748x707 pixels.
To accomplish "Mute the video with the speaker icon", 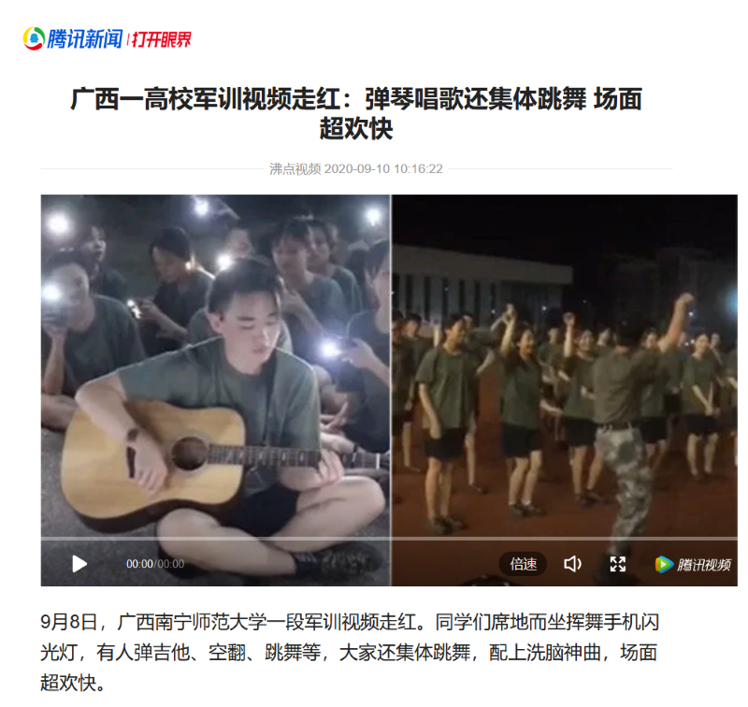I will click(x=572, y=564).
